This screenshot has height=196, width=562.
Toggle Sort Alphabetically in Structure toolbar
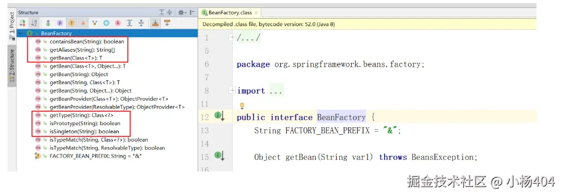coord(35,23)
